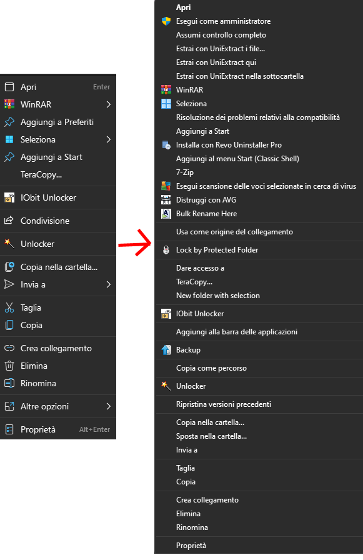Choose Estrai con UniExtract qui
Viewport: 363px width, 560px height.
tap(216, 62)
